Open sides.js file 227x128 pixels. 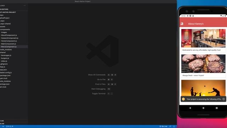click(4, 61)
